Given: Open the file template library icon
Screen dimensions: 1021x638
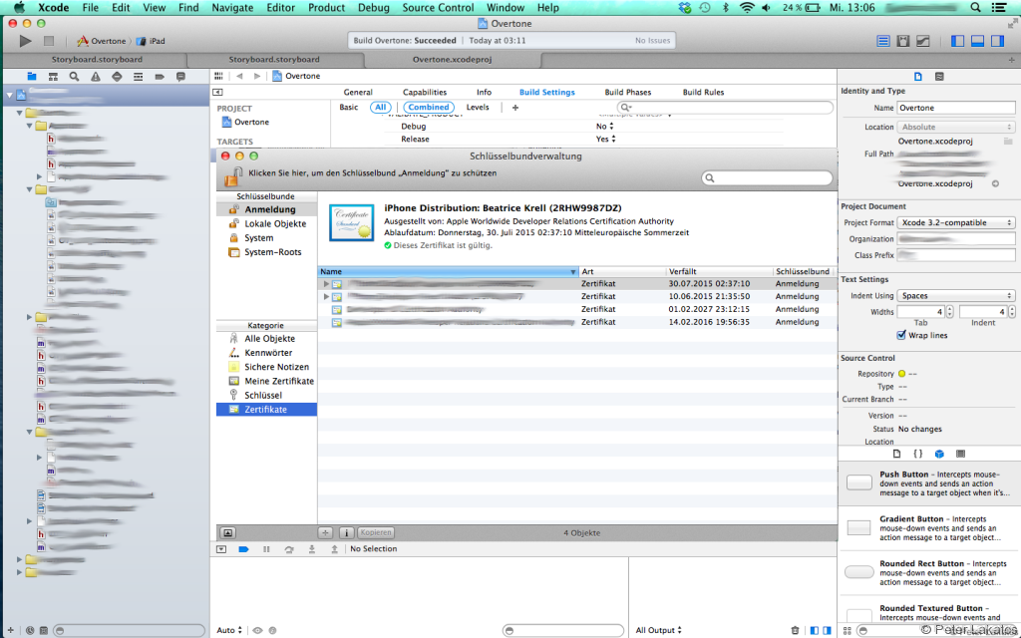Looking at the screenshot, I should tap(896, 454).
